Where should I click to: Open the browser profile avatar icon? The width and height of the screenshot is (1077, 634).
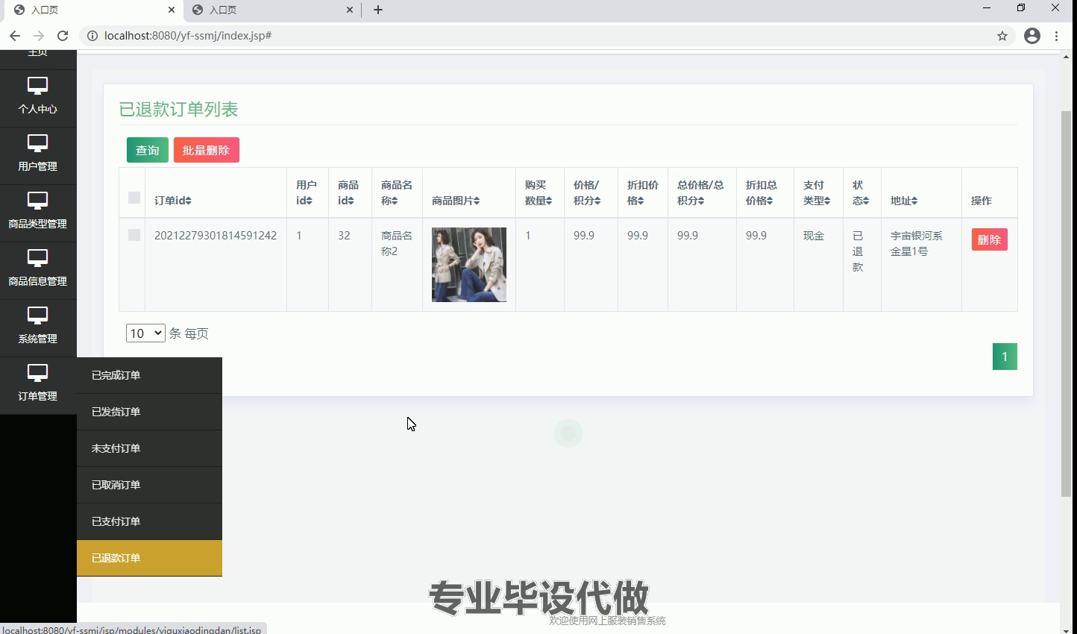click(x=1032, y=36)
